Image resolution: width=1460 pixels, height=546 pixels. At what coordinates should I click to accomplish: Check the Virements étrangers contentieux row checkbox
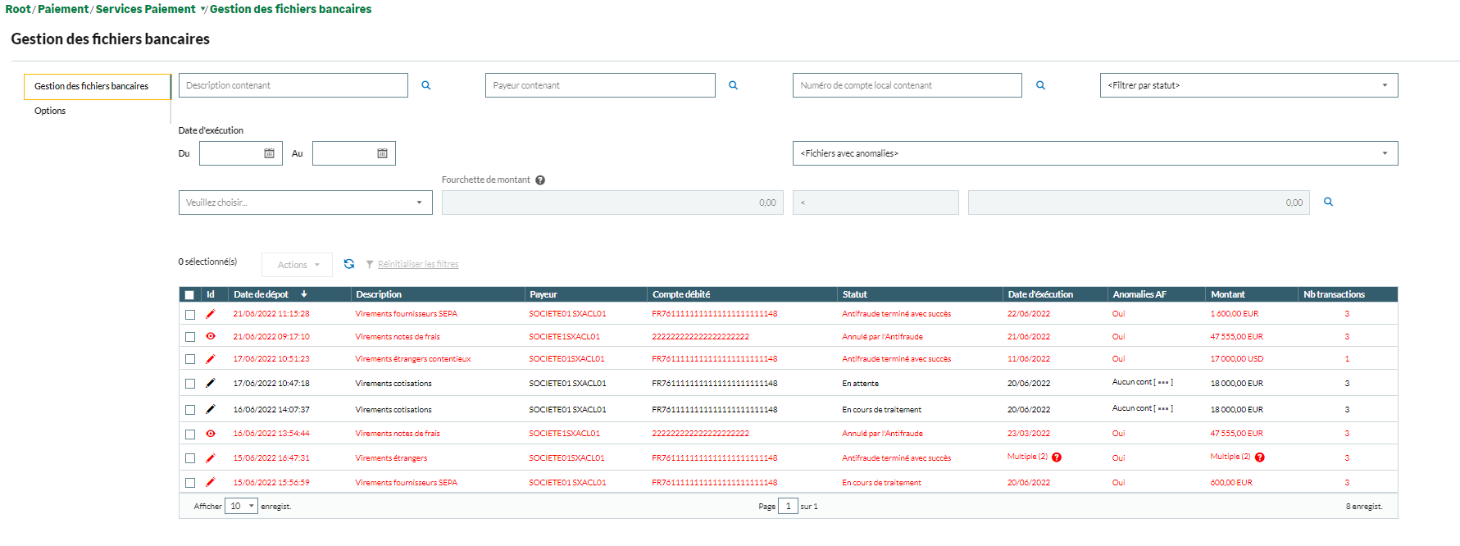coord(190,359)
